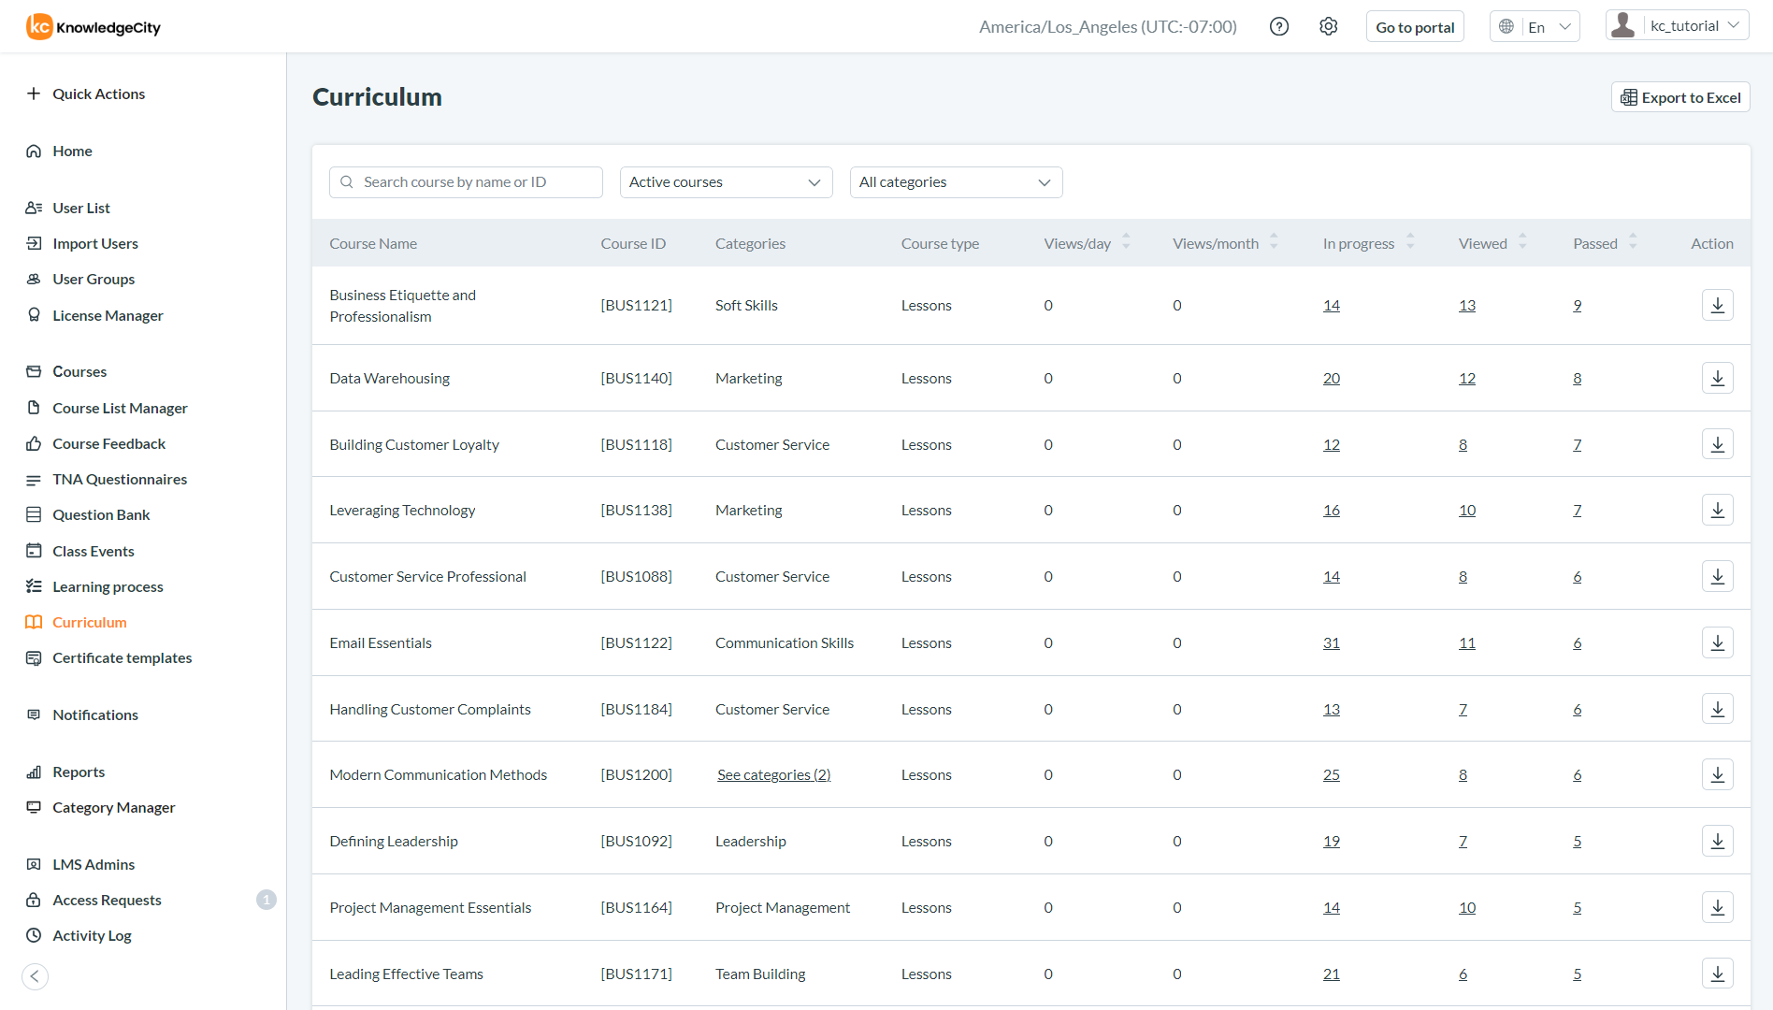The width and height of the screenshot is (1773, 1010).
Task: Click the Export to Excel button
Action: pyautogui.click(x=1680, y=97)
